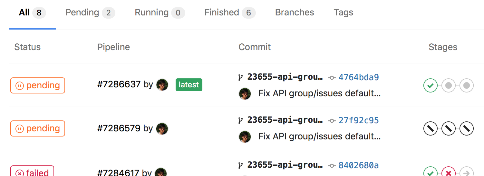Screen dimensions: 484x176
Task: Click the failed status badge
Action: pos(32,172)
